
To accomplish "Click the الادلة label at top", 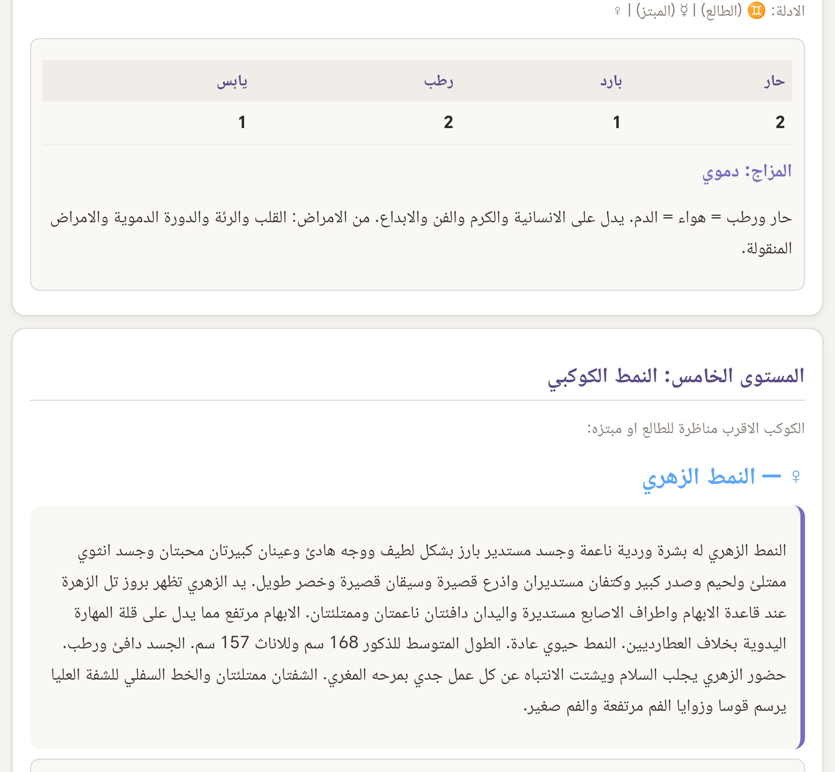I will click(x=787, y=11).
